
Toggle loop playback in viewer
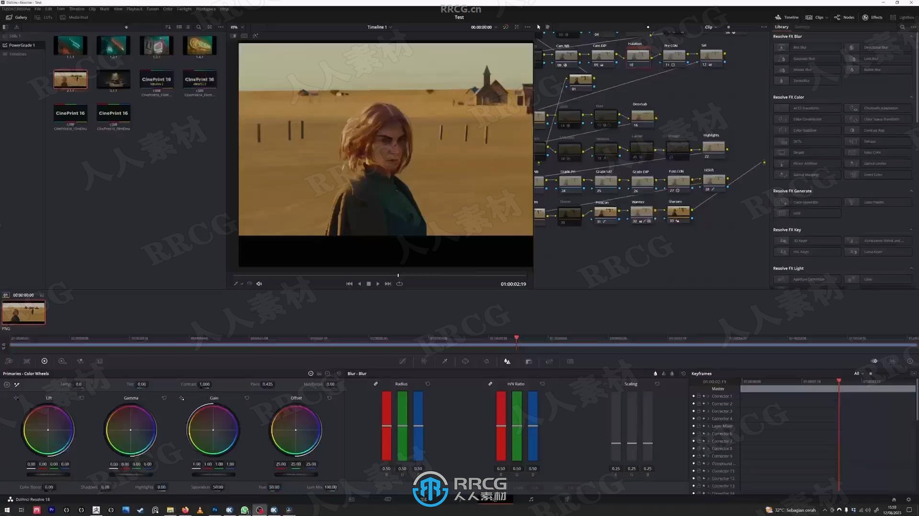tap(400, 284)
